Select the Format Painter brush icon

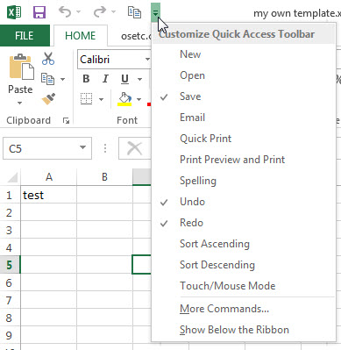click(x=48, y=99)
